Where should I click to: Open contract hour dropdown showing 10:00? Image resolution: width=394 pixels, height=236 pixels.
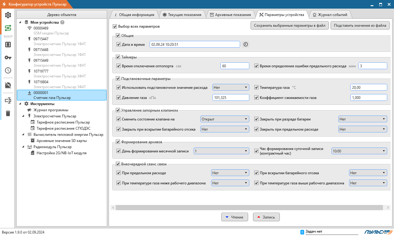point(359,151)
